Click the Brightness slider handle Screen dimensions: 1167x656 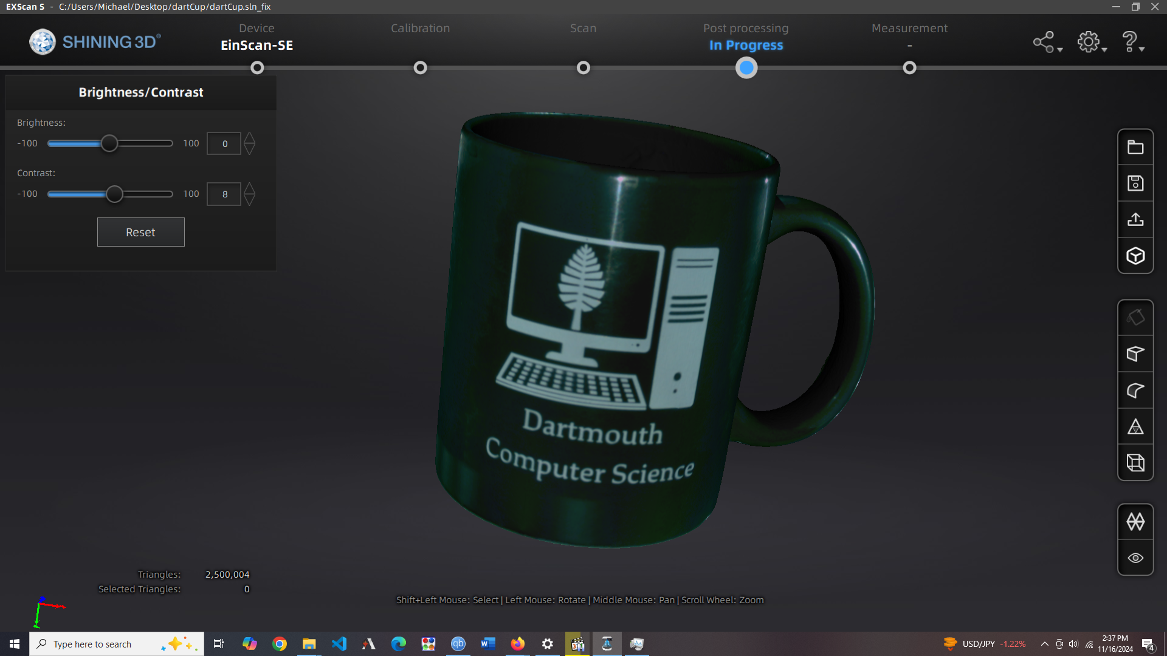109,143
